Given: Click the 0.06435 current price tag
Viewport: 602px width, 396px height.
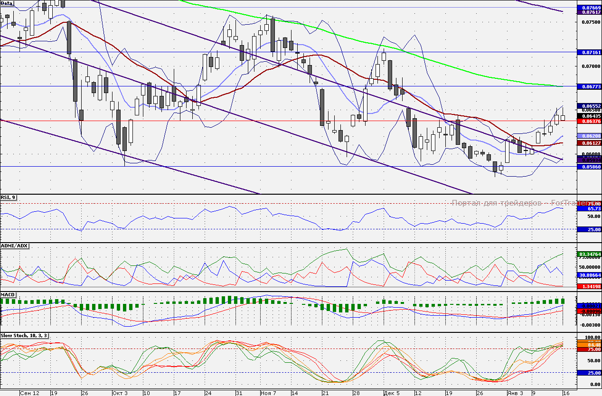Looking at the screenshot, I should [589, 115].
